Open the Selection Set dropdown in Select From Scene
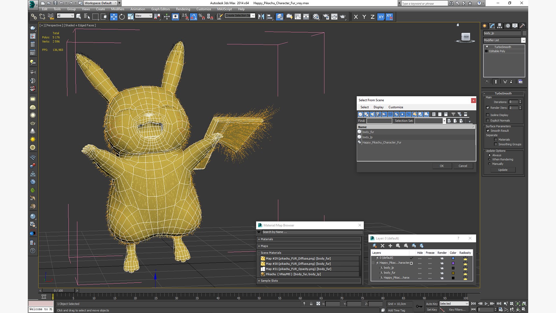This screenshot has height=313, width=556. [x=444, y=121]
